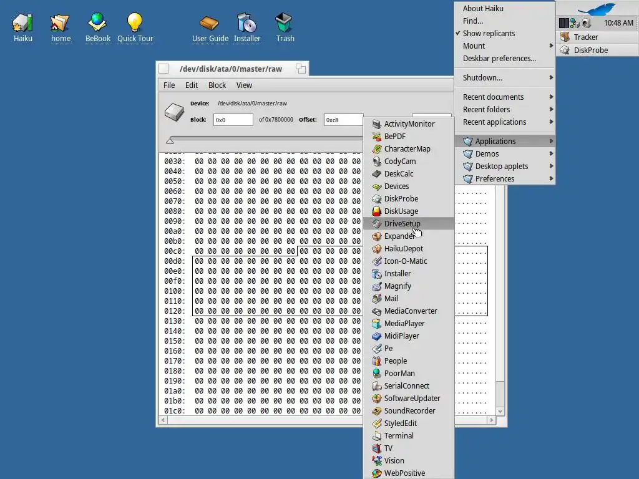Viewport: 639px width, 479px height.
Task: Select the Haiku desktop volume icon
Action: pyautogui.click(x=23, y=27)
